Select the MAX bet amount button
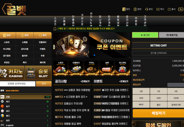The height and width of the screenshot is (127, 184). [x=141, y=105]
